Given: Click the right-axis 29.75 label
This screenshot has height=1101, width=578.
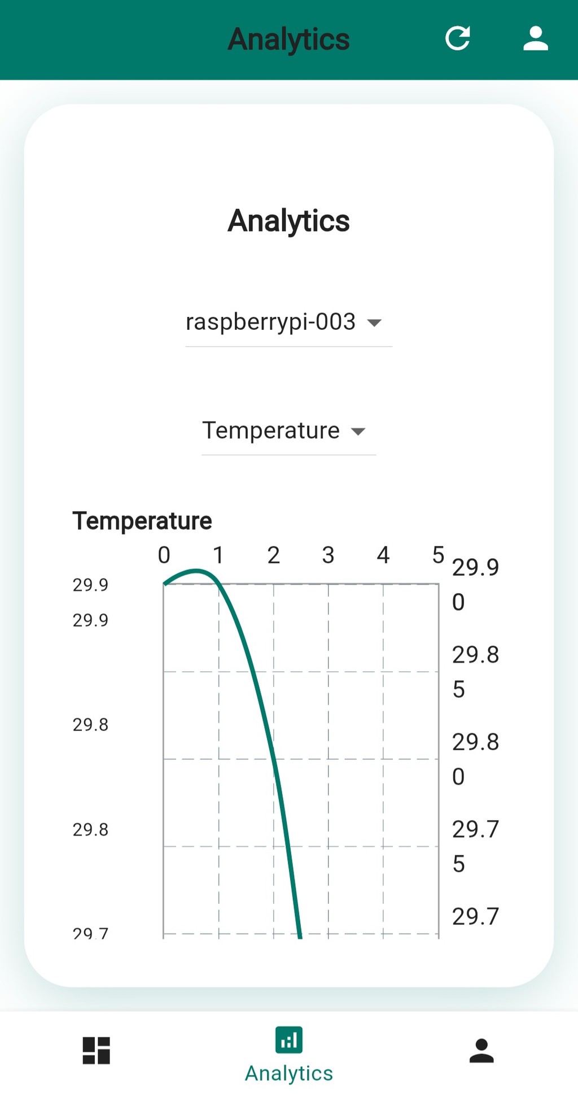Looking at the screenshot, I should (x=475, y=846).
